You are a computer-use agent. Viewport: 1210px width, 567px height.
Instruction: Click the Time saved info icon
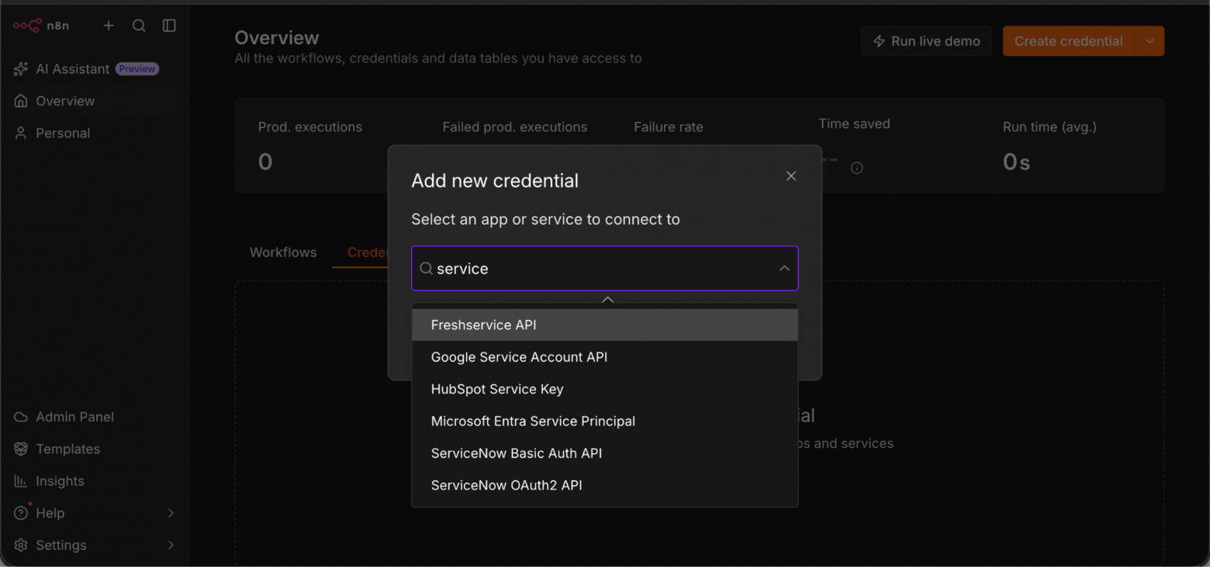coord(857,167)
